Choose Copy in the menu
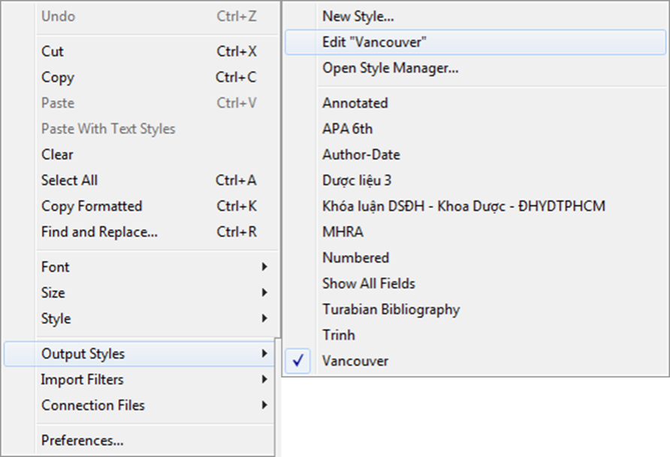The width and height of the screenshot is (670, 457). (x=139, y=77)
